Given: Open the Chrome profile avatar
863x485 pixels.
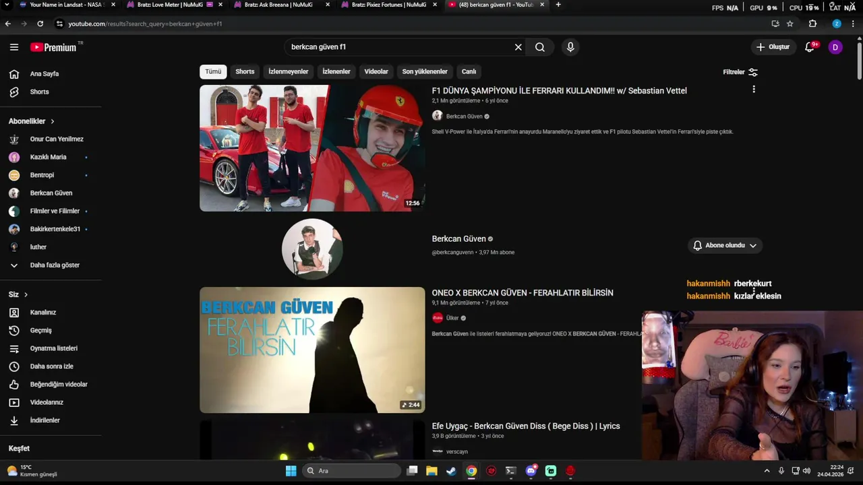Looking at the screenshot, I should pos(837,24).
